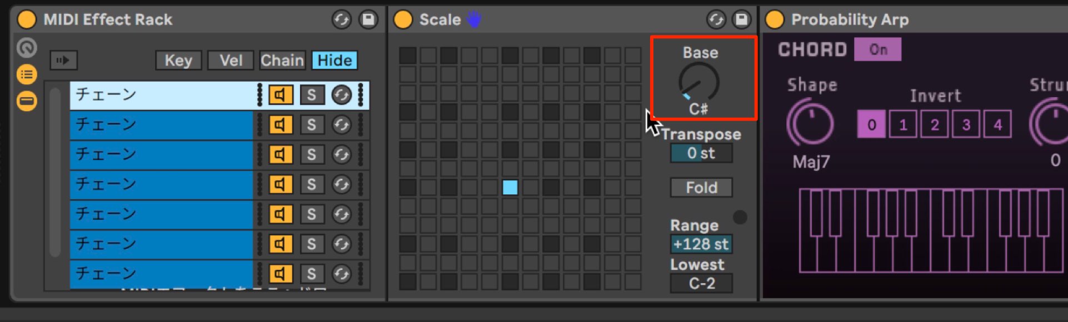Open the Chain select editor
Viewport: 1068px width, 322px height.
[x=282, y=60]
